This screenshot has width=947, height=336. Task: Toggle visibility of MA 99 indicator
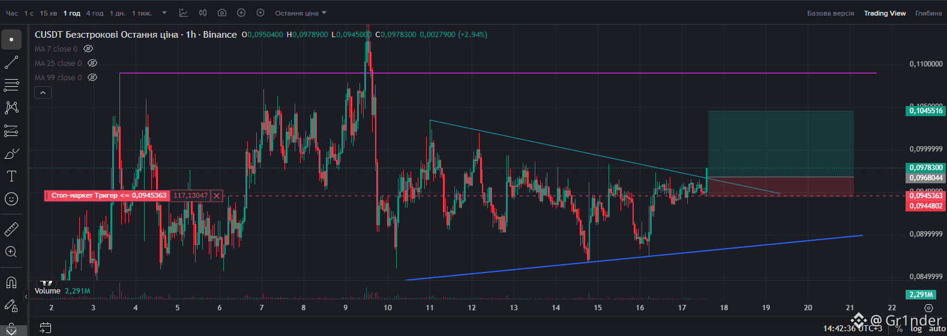[x=92, y=77]
